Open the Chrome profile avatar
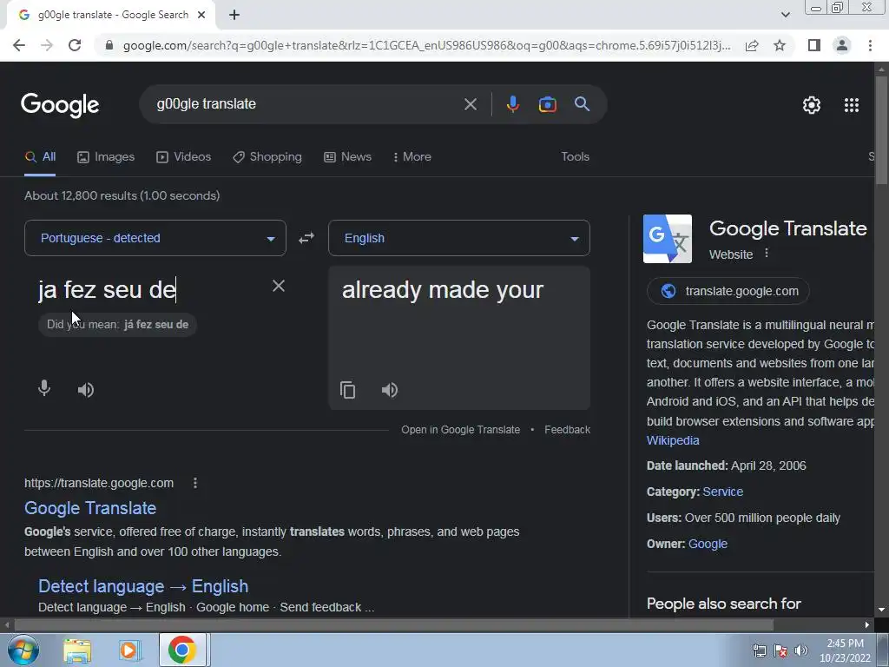 click(x=842, y=45)
